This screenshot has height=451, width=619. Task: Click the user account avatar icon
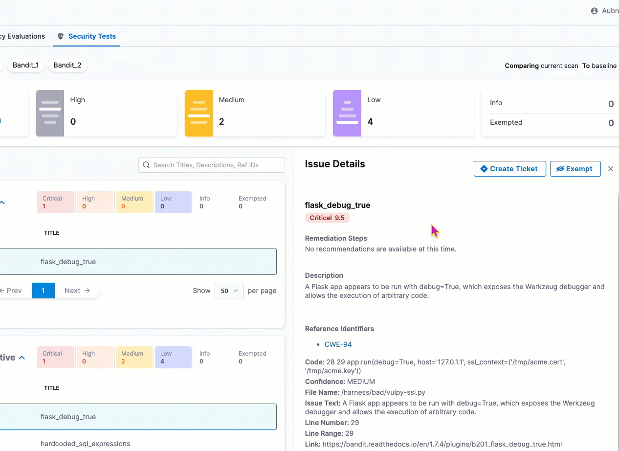click(x=594, y=11)
